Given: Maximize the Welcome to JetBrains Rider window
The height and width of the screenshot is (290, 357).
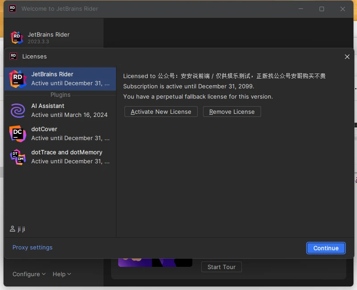Looking at the screenshot, I should [x=322, y=9].
